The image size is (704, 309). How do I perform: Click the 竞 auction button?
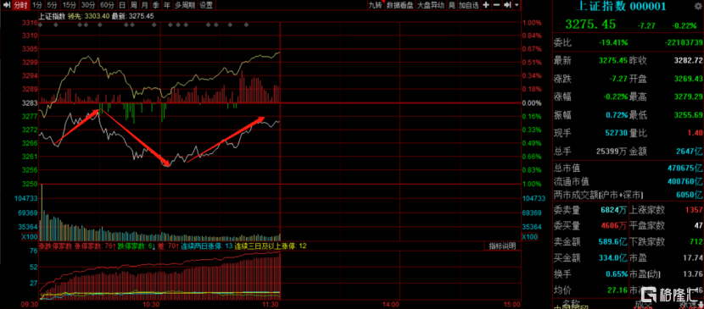click(x=451, y=5)
